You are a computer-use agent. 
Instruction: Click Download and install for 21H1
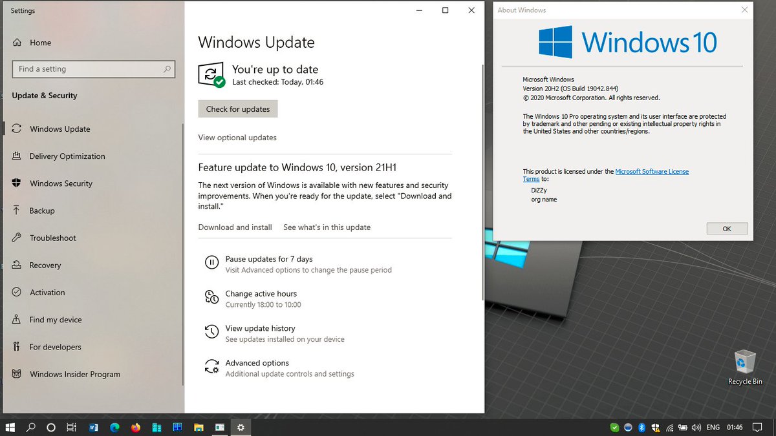point(235,227)
